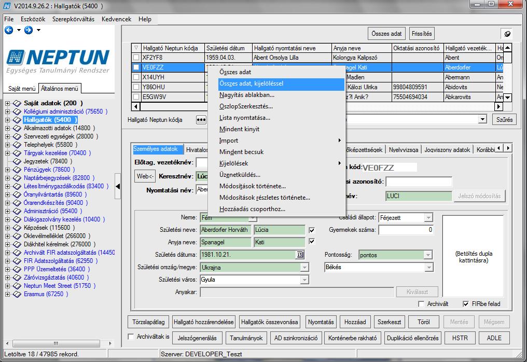
Task: Expand the Záróvizsgáztatás tree node
Action: click(7, 277)
